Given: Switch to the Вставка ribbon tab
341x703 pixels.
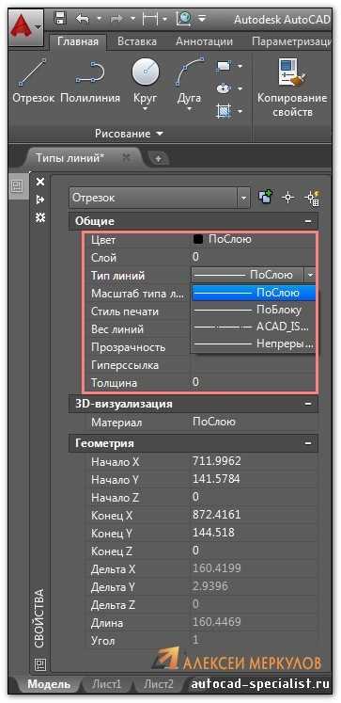Looking at the screenshot, I should coord(137,42).
